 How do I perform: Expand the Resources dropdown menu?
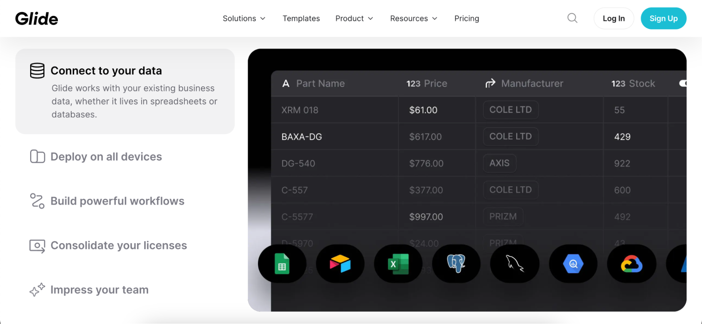tap(414, 19)
